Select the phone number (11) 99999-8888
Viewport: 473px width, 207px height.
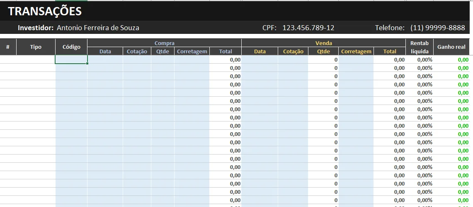coord(437,28)
